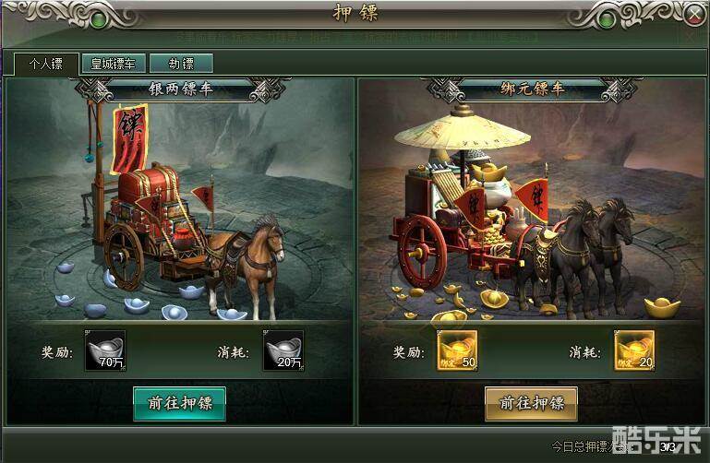Click the gold 前往押镖 button
This screenshot has height=463, width=710.
[531, 404]
